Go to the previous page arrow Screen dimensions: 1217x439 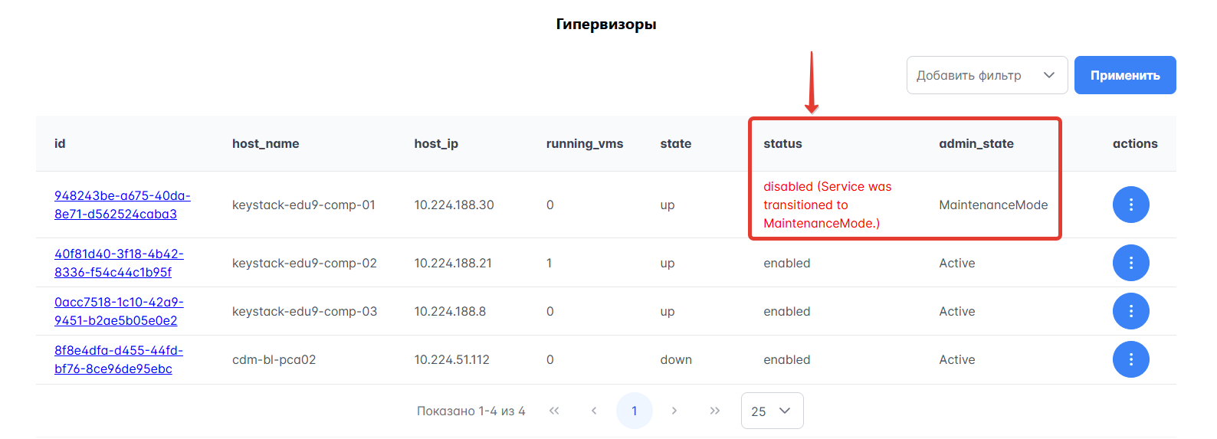point(594,411)
